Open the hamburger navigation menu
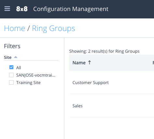154x139 pixels. pyautogui.click(x=7, y=9)
